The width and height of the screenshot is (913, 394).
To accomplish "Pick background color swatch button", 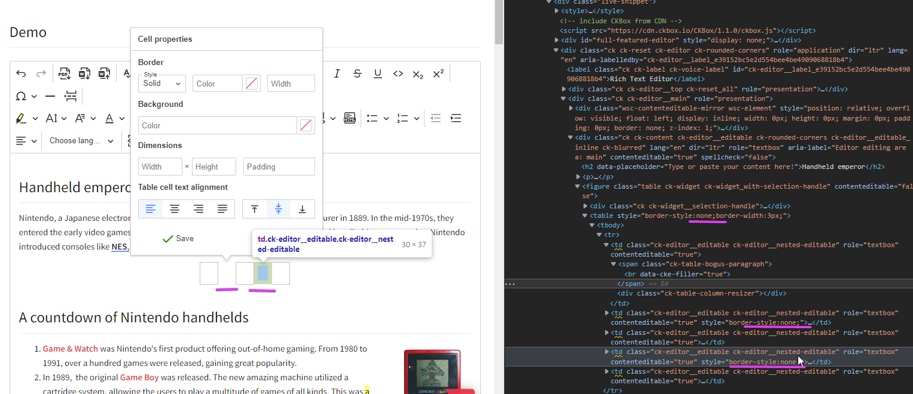I will pyautogui.click(x=306, y=125).
